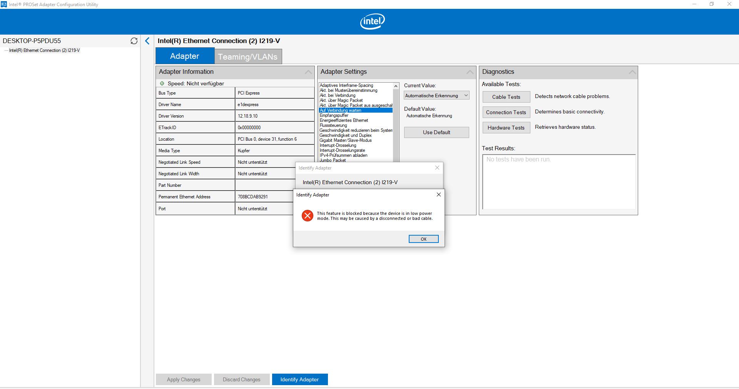This screenshot has width=739, height=389.
Task: Select 'Auf Verbindung warten' setting
Action: click(x=356, y=110)
